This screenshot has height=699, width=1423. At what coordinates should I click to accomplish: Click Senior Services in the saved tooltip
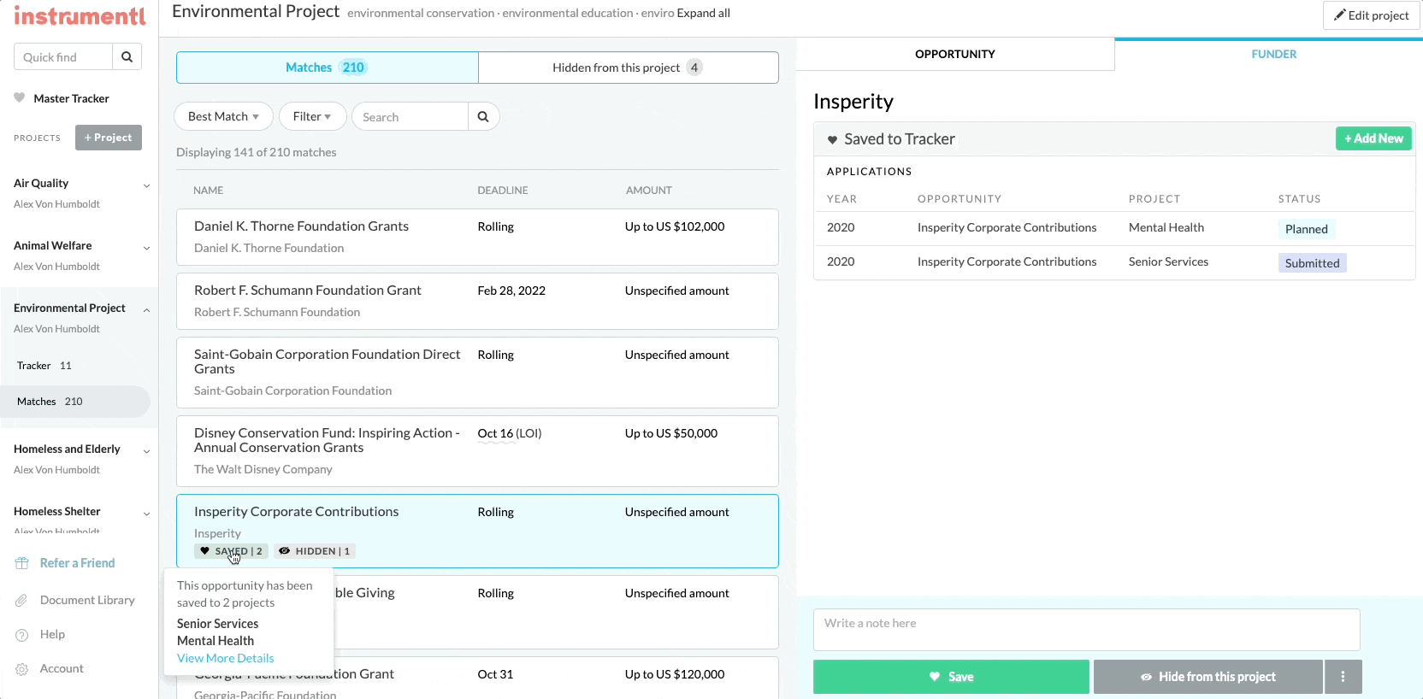click(217, 624)
